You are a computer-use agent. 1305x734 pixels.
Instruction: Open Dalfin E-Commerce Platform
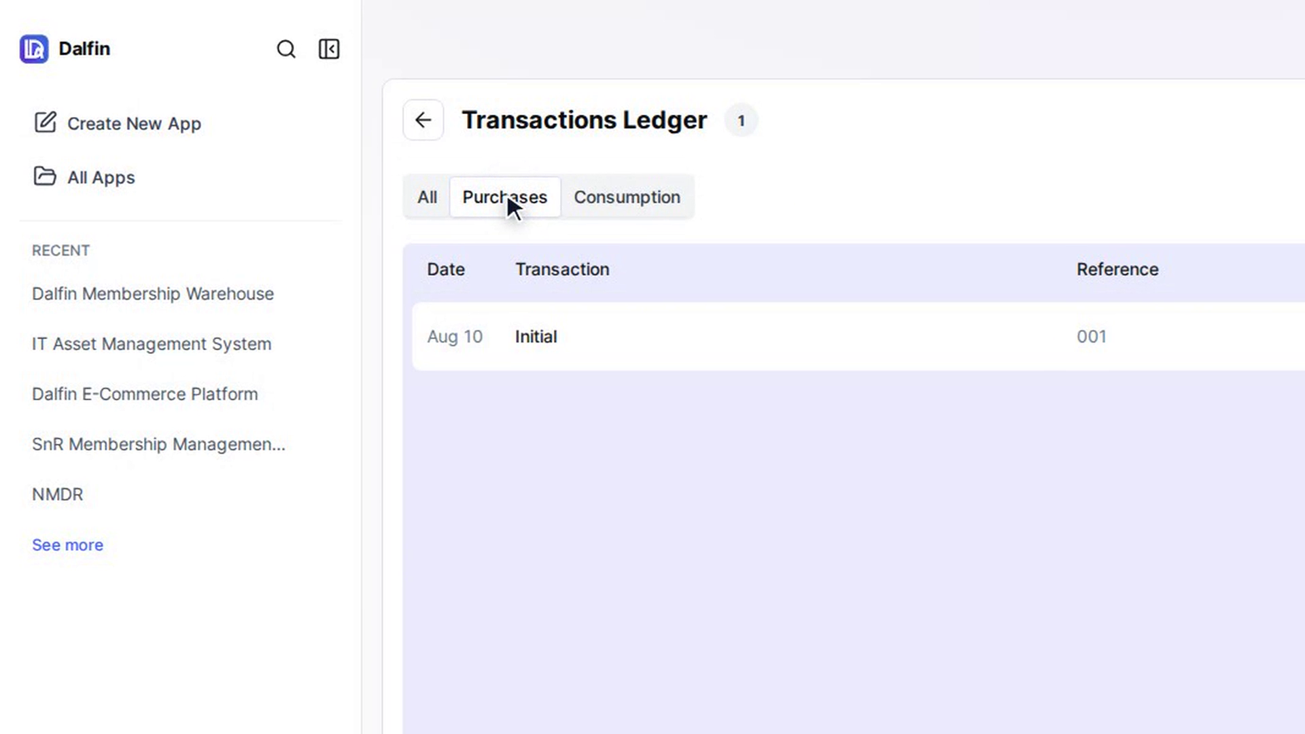pyautogui.click(x=145, y=394)
